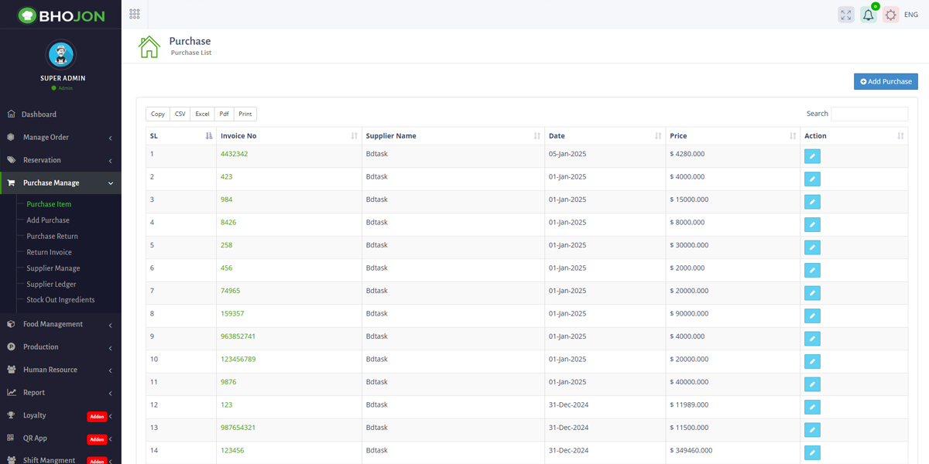Screen dimensions: 929x464
Task: Open the apps grid menu icon
Action: click(135, 14)
